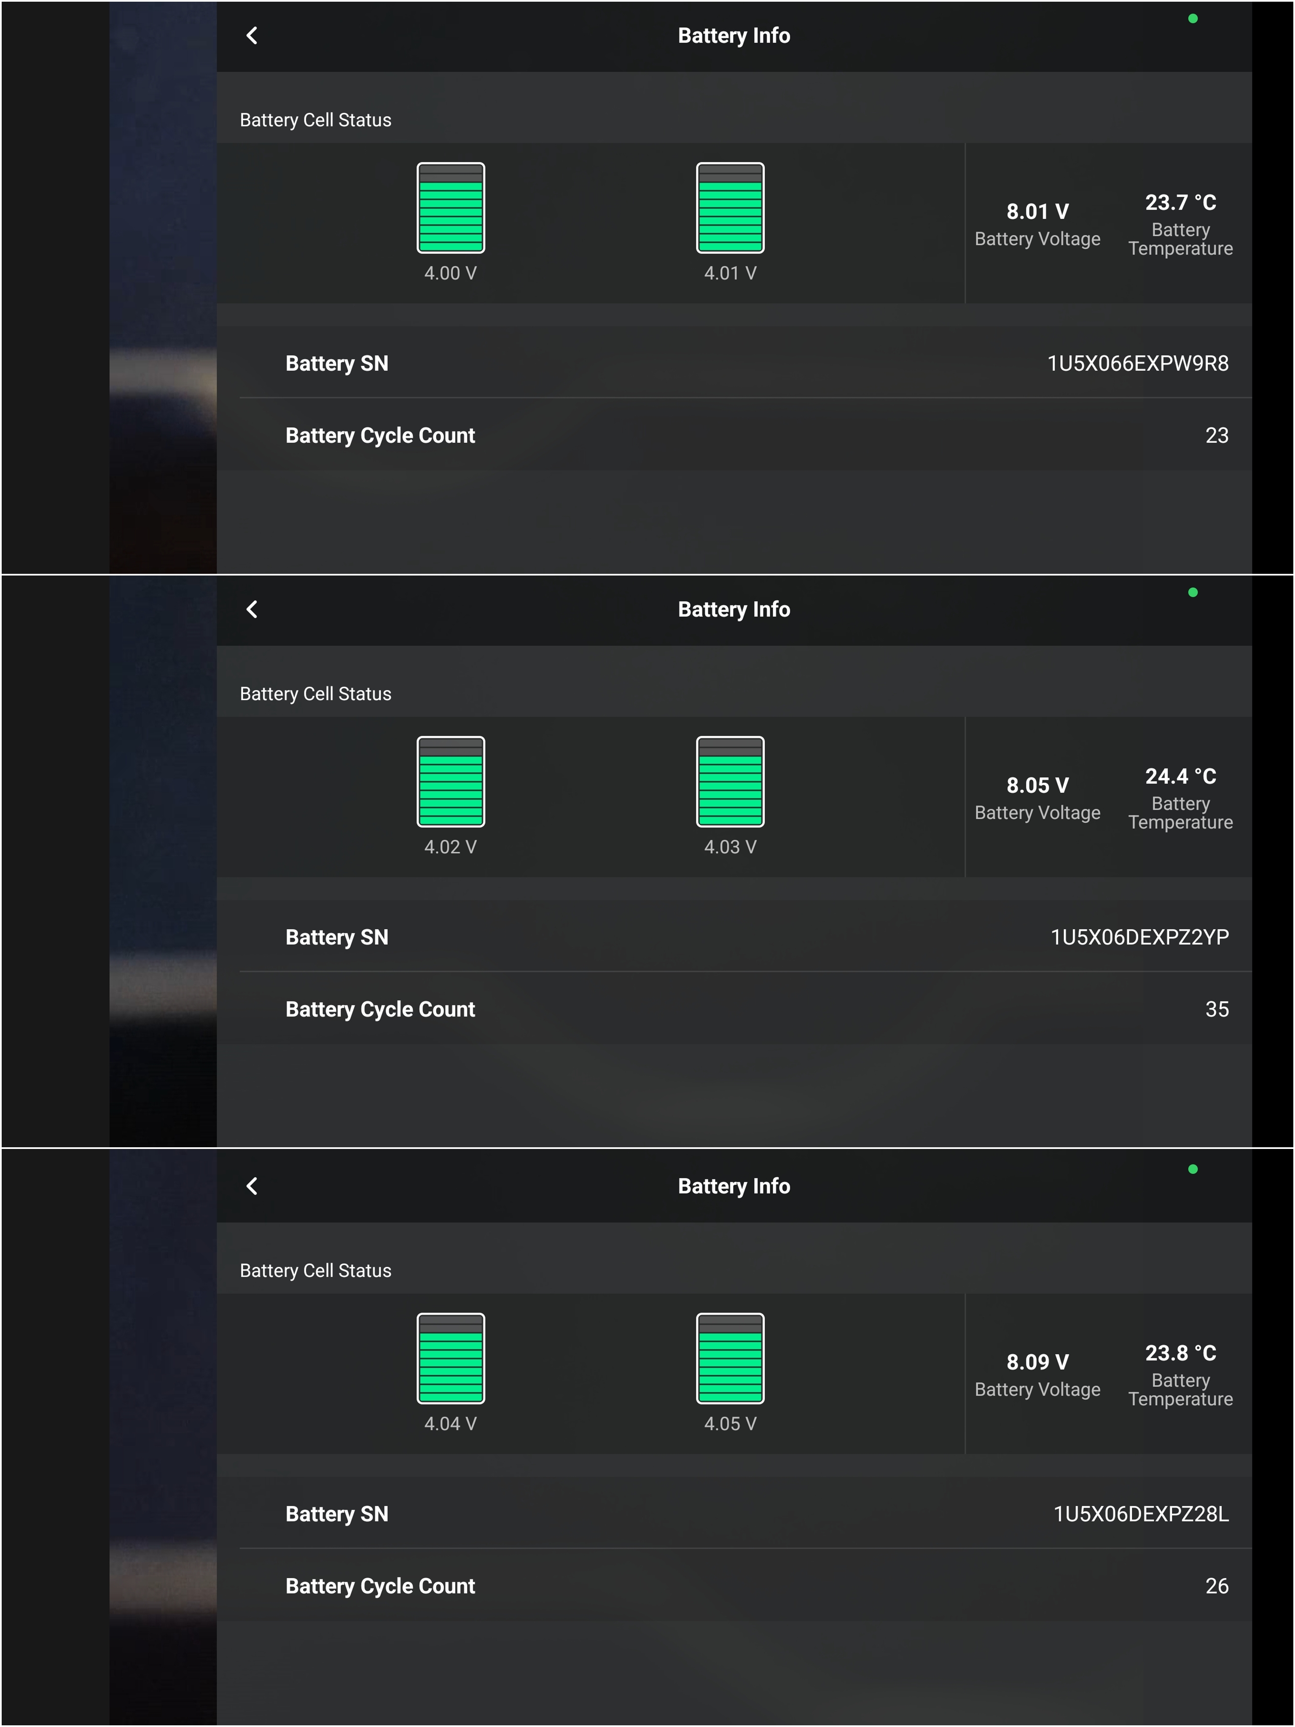The width and height of the screenshot is (1295, 1727).
Task: Select serial number 1U5X06DEXPZ28L
Action: [x=1140, y=1514]
